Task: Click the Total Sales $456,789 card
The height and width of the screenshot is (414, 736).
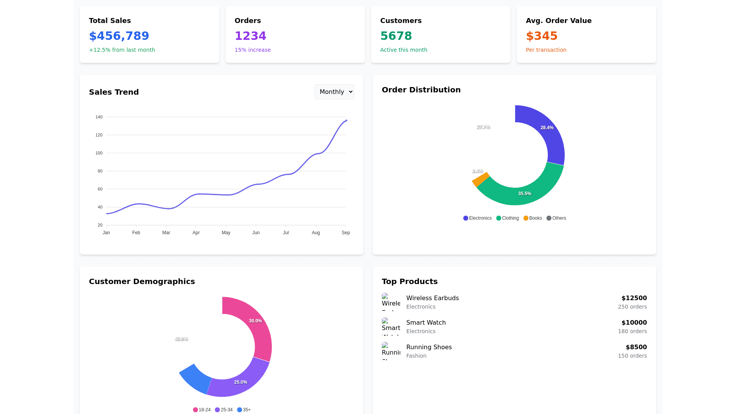Action: click(x=149, y=34)
